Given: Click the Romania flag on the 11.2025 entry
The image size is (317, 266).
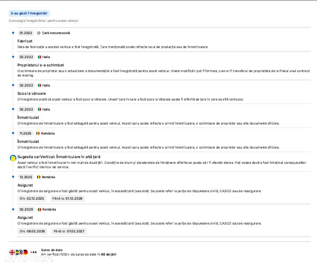Looking at the screenshot, I should point(38,133).
